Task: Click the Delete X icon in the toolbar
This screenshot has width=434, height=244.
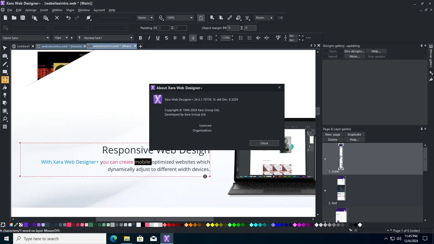Action: click(x=57, y=18)
